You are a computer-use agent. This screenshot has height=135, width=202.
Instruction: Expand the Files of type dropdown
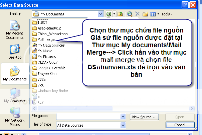(123, 125)
